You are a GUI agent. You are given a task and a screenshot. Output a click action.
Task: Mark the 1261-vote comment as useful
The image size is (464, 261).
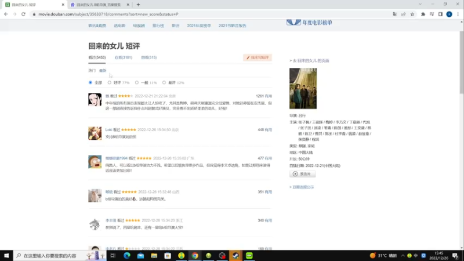[x=268, y=96]
